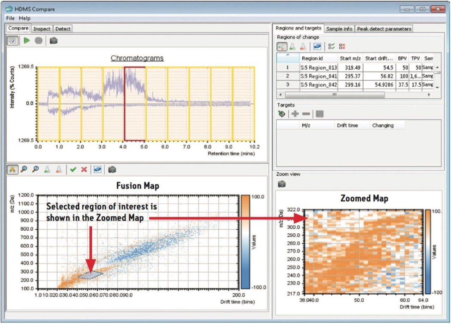The width and height of the screenshot is (451, 324).
Task: Select row S:5 Region_813
Action: point(355,67)
